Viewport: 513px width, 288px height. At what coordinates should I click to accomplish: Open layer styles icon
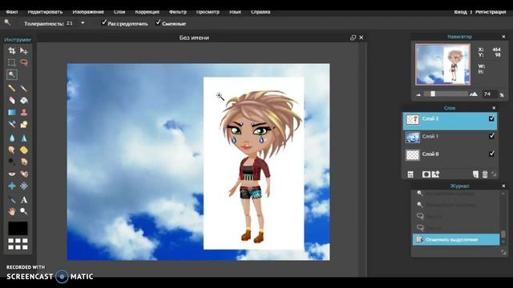[435, 174]
